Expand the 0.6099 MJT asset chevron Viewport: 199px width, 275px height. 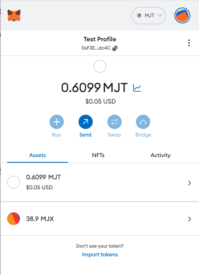pyautogui.click(x=189, y=183)
